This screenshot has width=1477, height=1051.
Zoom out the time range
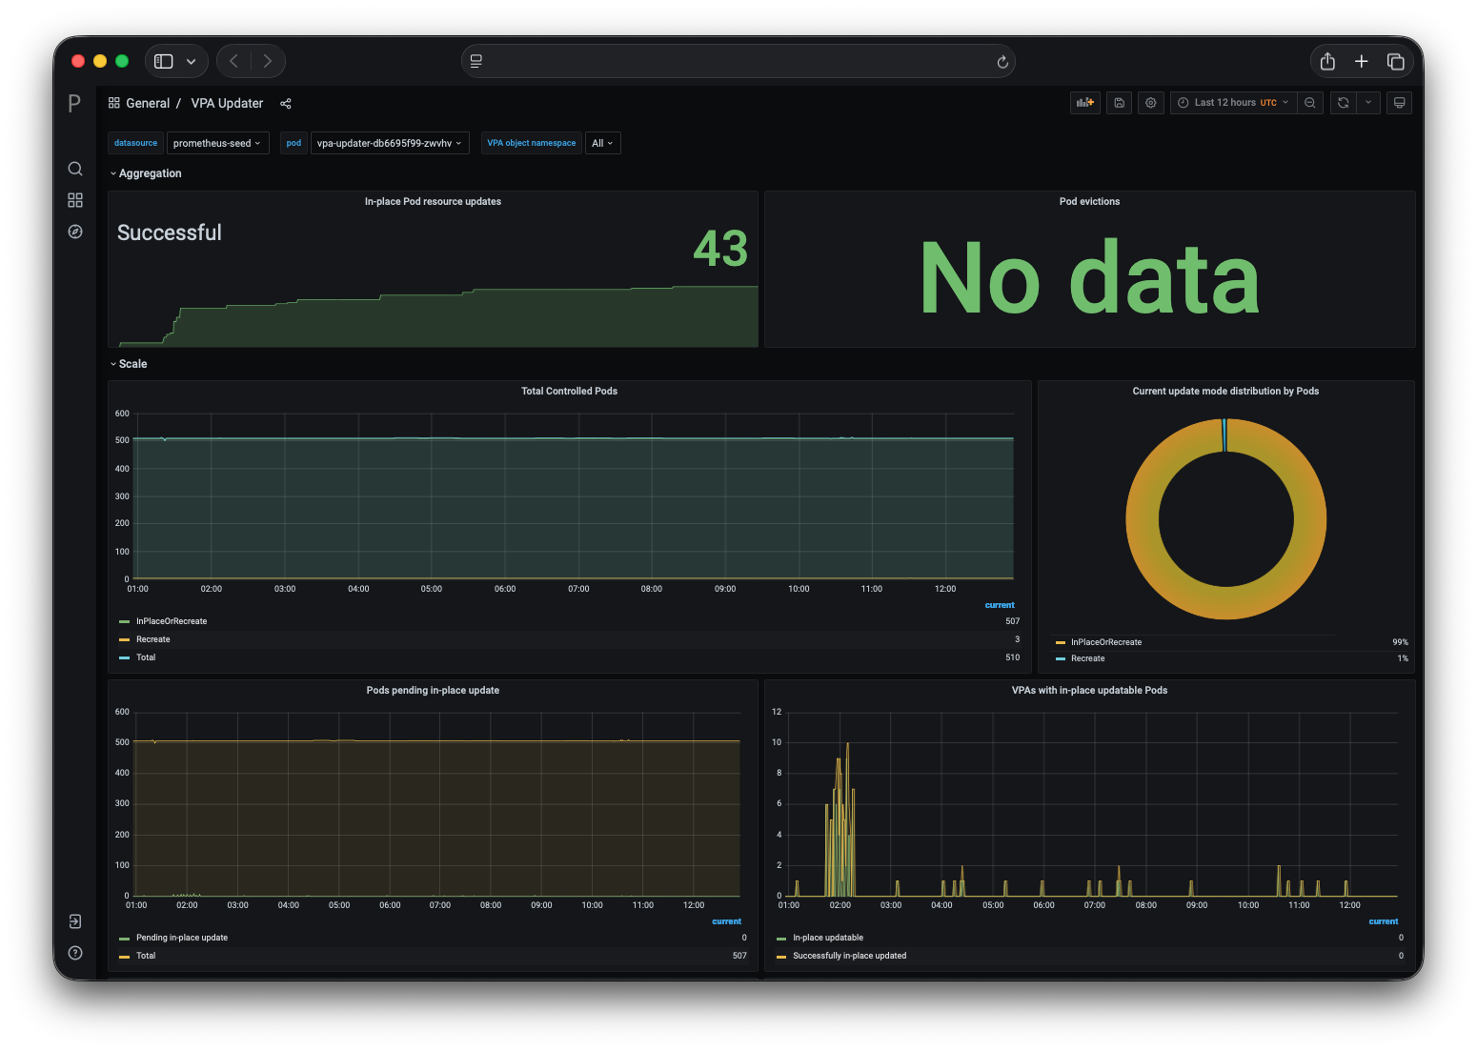pos(1310,103)
